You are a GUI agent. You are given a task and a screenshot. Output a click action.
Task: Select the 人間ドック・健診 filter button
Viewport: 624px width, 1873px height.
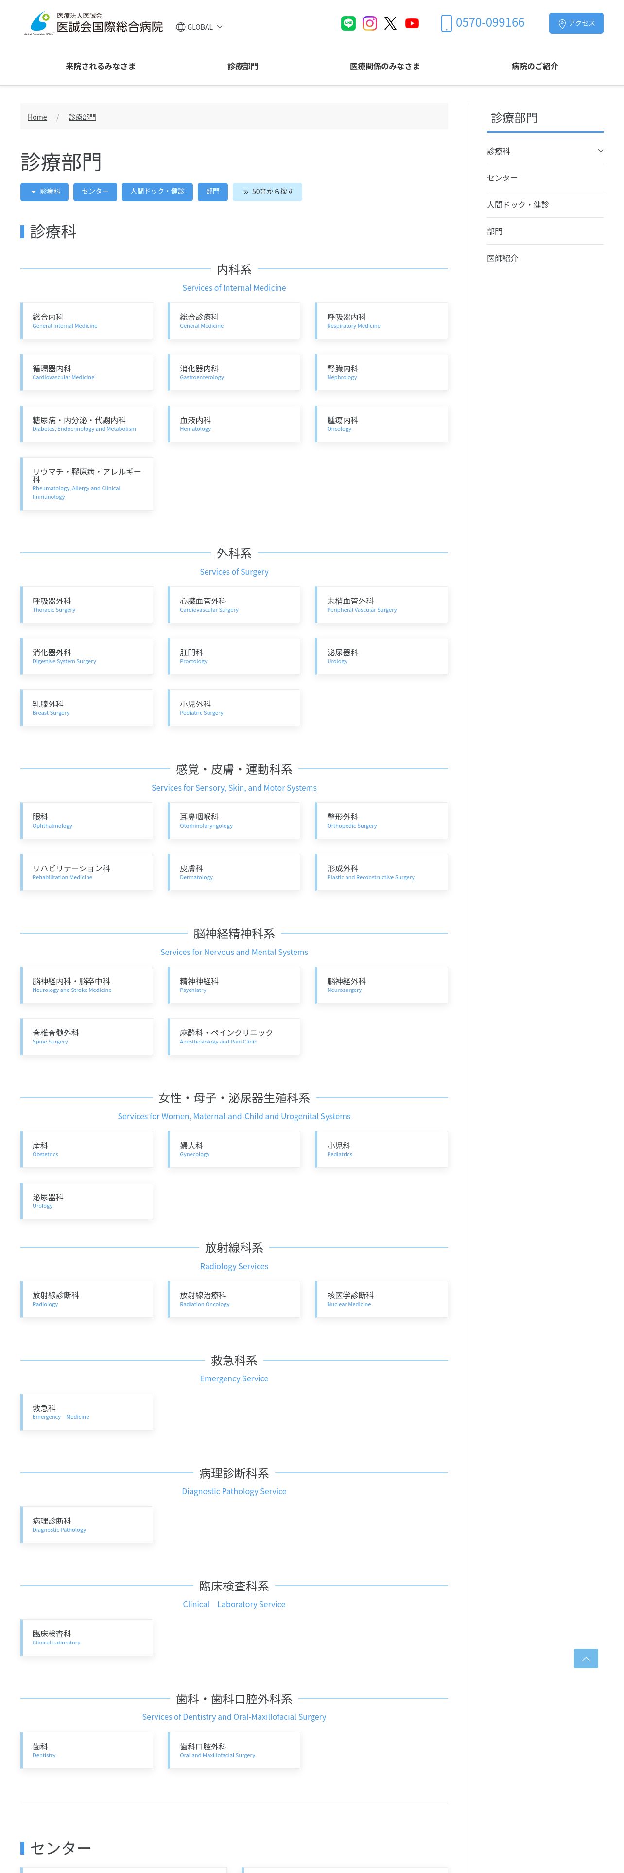click(x=157, y=192)
